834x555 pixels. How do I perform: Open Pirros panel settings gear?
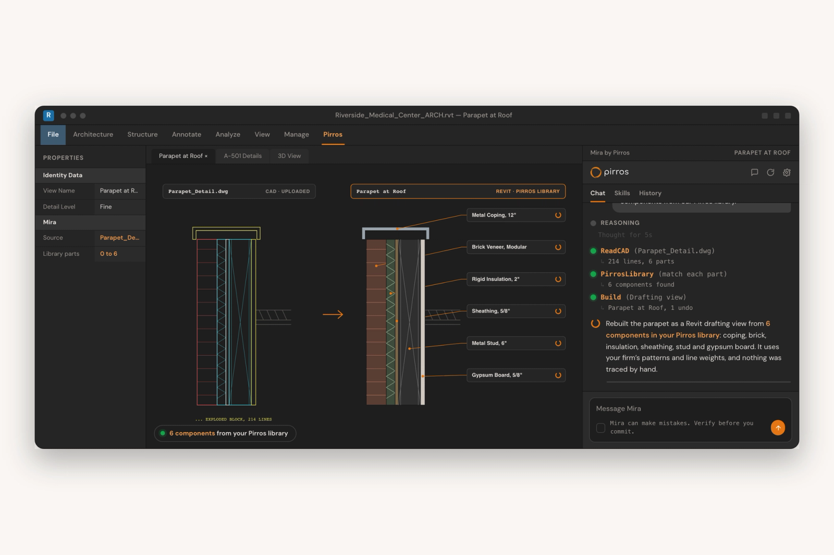(x=787, y=172)
